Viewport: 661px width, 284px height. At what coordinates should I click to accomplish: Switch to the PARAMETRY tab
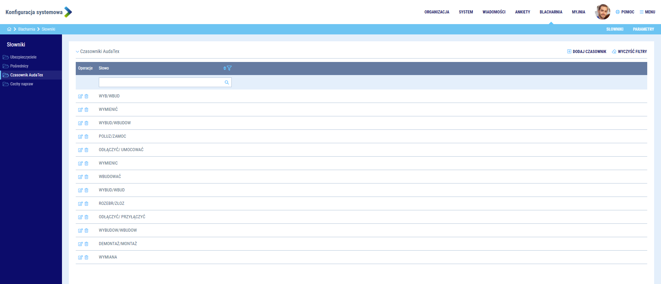pos(643,29)
